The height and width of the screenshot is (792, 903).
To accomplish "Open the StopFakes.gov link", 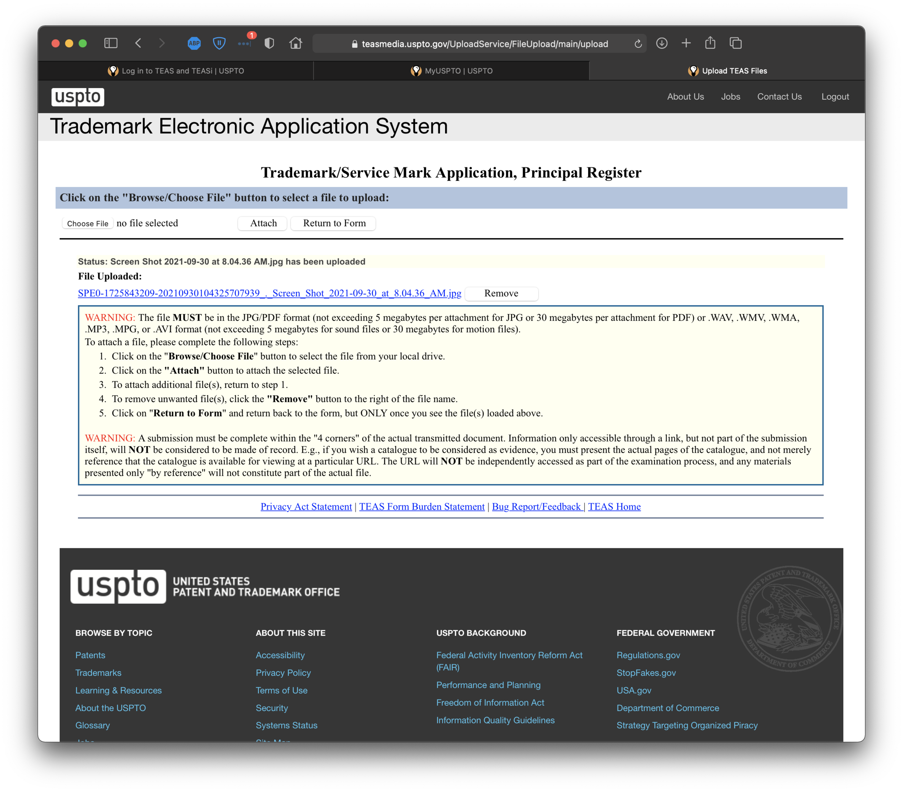I will (646, 673).
